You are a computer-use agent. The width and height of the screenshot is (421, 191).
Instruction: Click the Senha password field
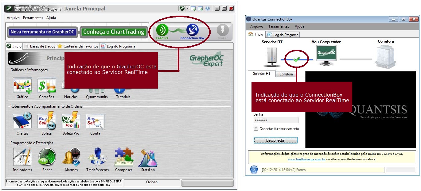coord(276,120)
